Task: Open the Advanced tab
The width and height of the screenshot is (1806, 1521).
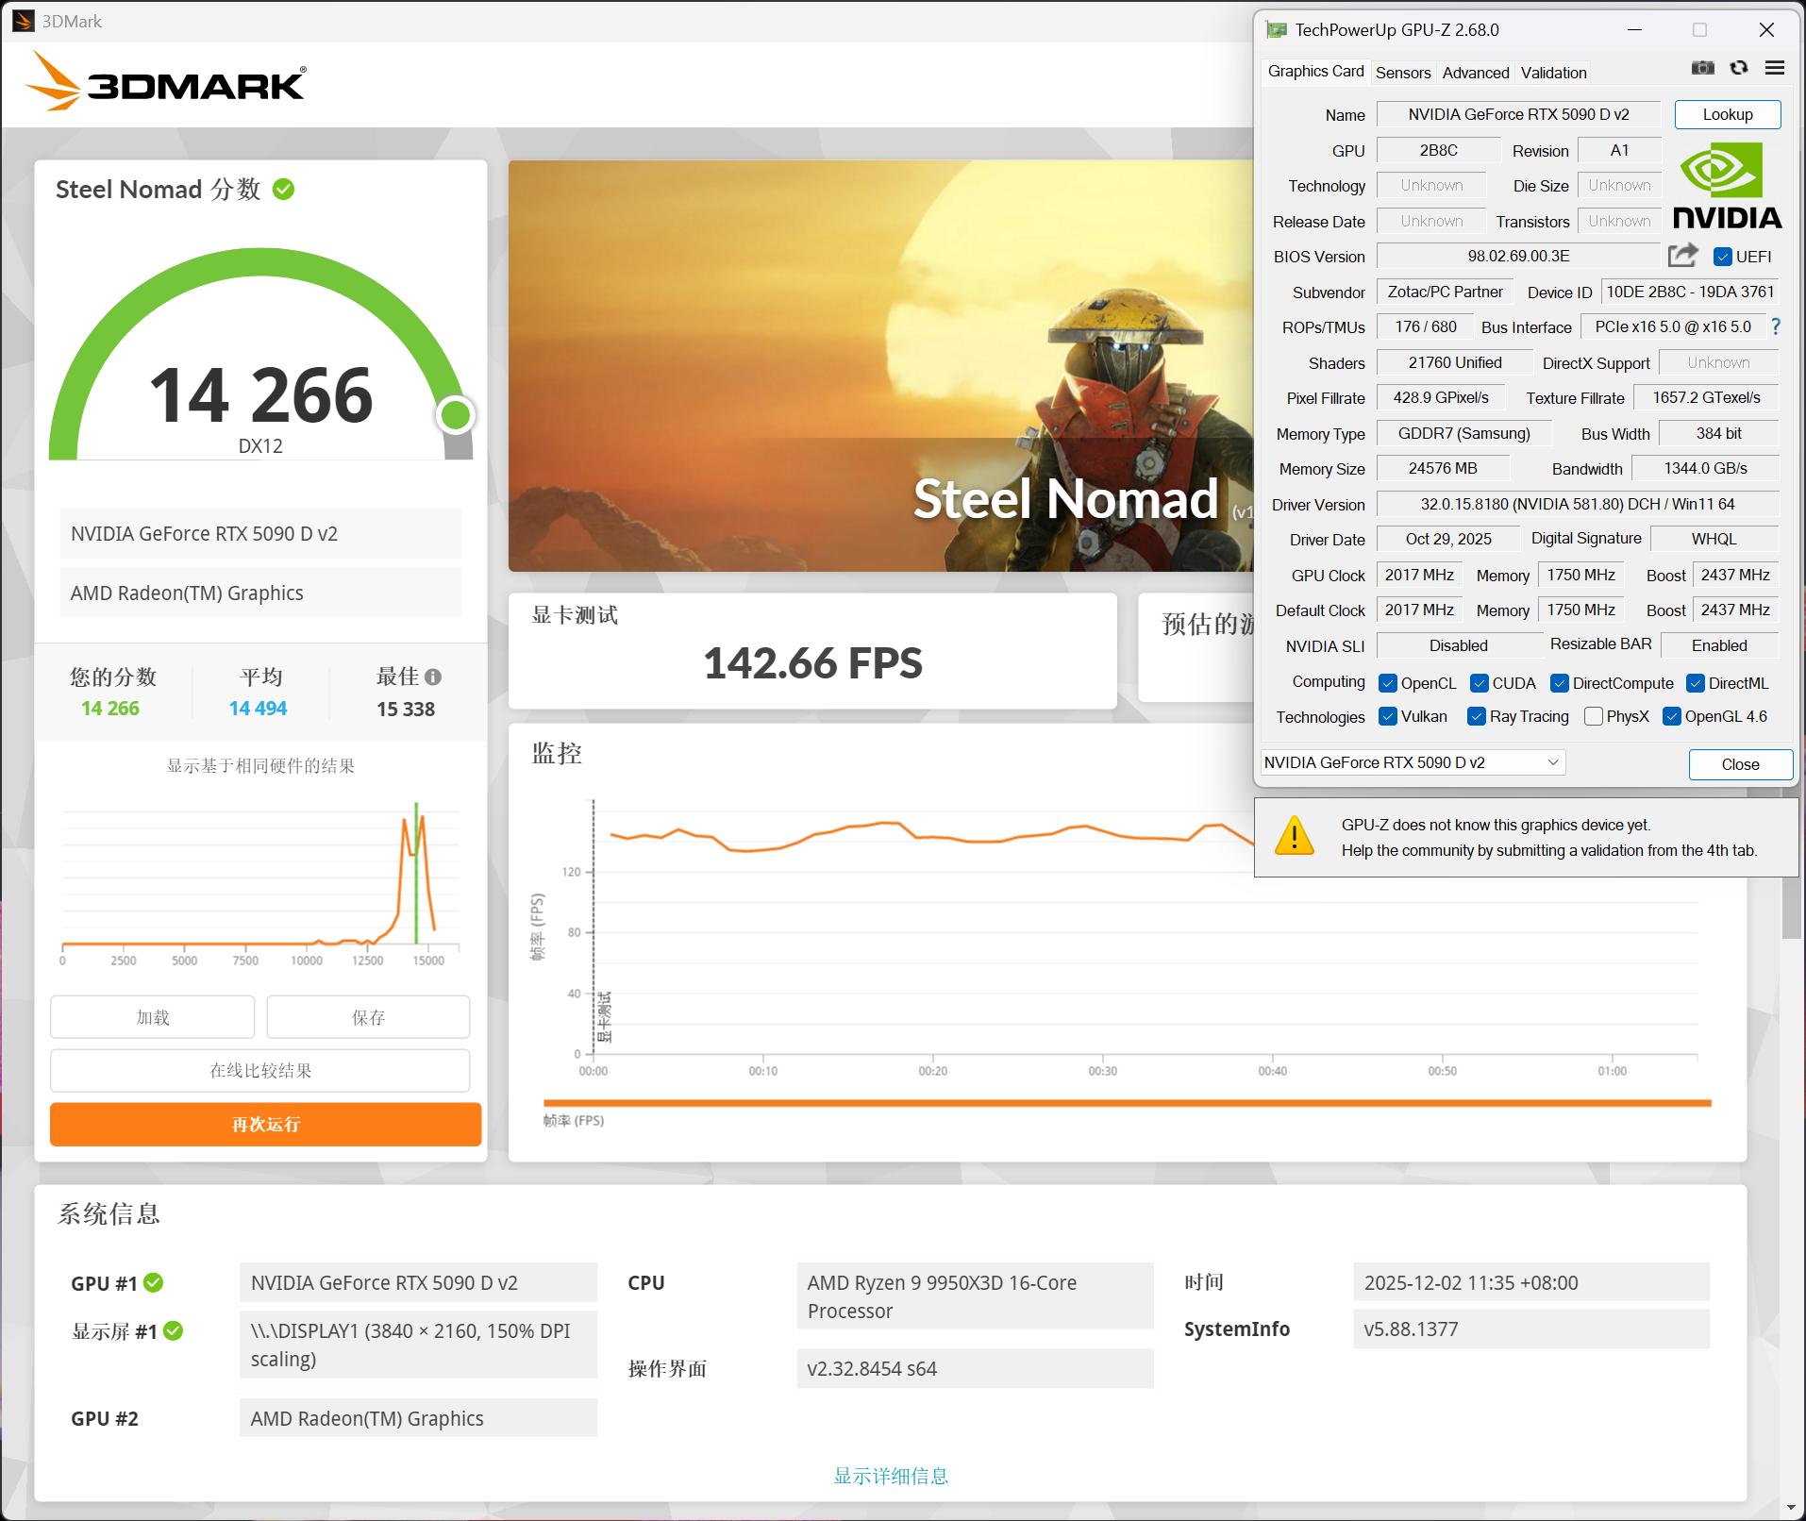Action: (x=1475, y=73)
